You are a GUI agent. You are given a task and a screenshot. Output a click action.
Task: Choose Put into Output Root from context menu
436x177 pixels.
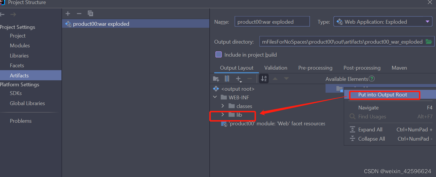pyautogui.click(x=384, y=94)
